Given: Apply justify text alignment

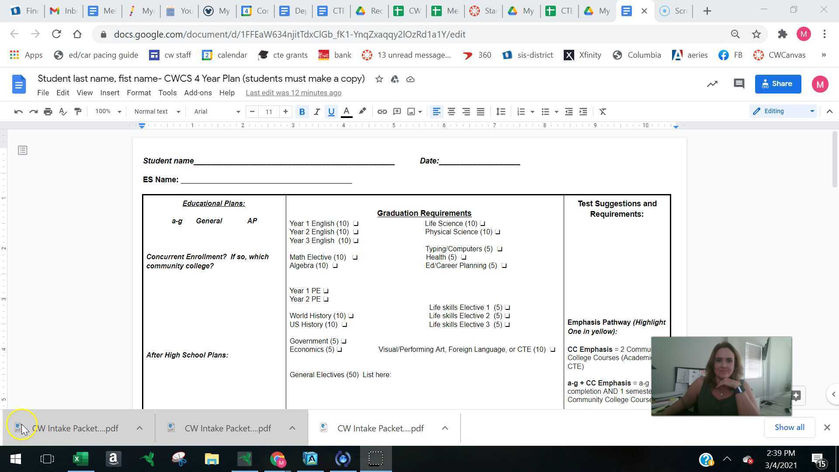Looking at the screenshot, I should click(481, 112).
